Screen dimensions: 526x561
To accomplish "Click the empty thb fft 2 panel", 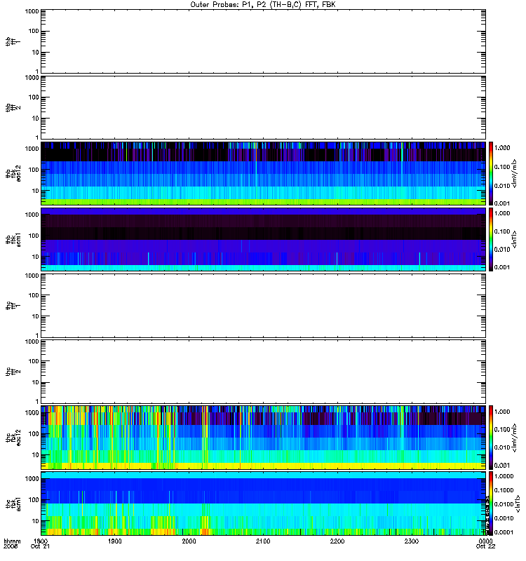I will point(263,107).
